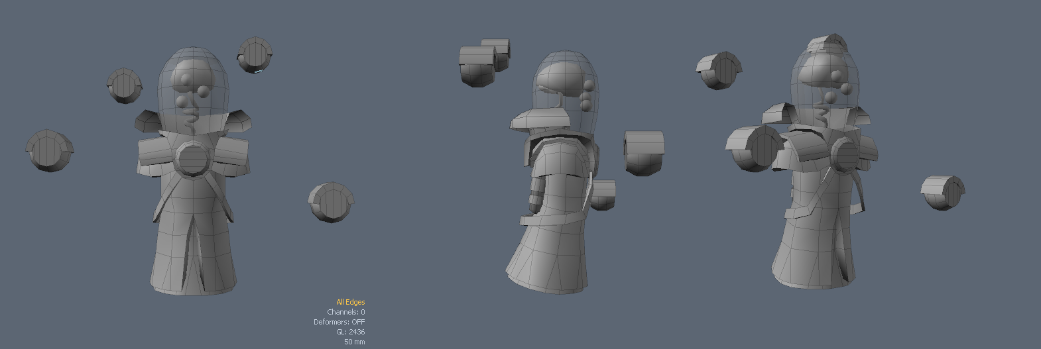Image resolution: width=1041 pixels, height=349 pixels.
Task: Click the "50 mm" grid size text
Action: (x=354, y=342)
